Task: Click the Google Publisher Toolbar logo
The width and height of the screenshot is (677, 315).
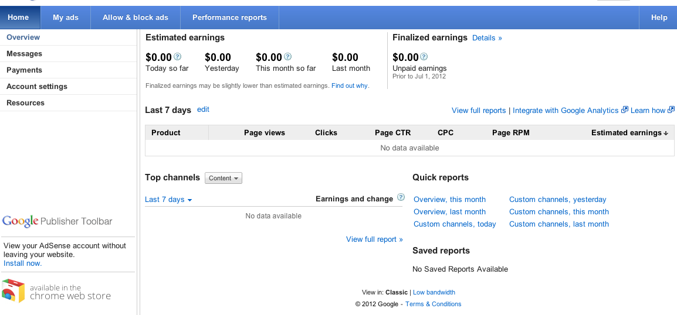Action: coord(57,221)
